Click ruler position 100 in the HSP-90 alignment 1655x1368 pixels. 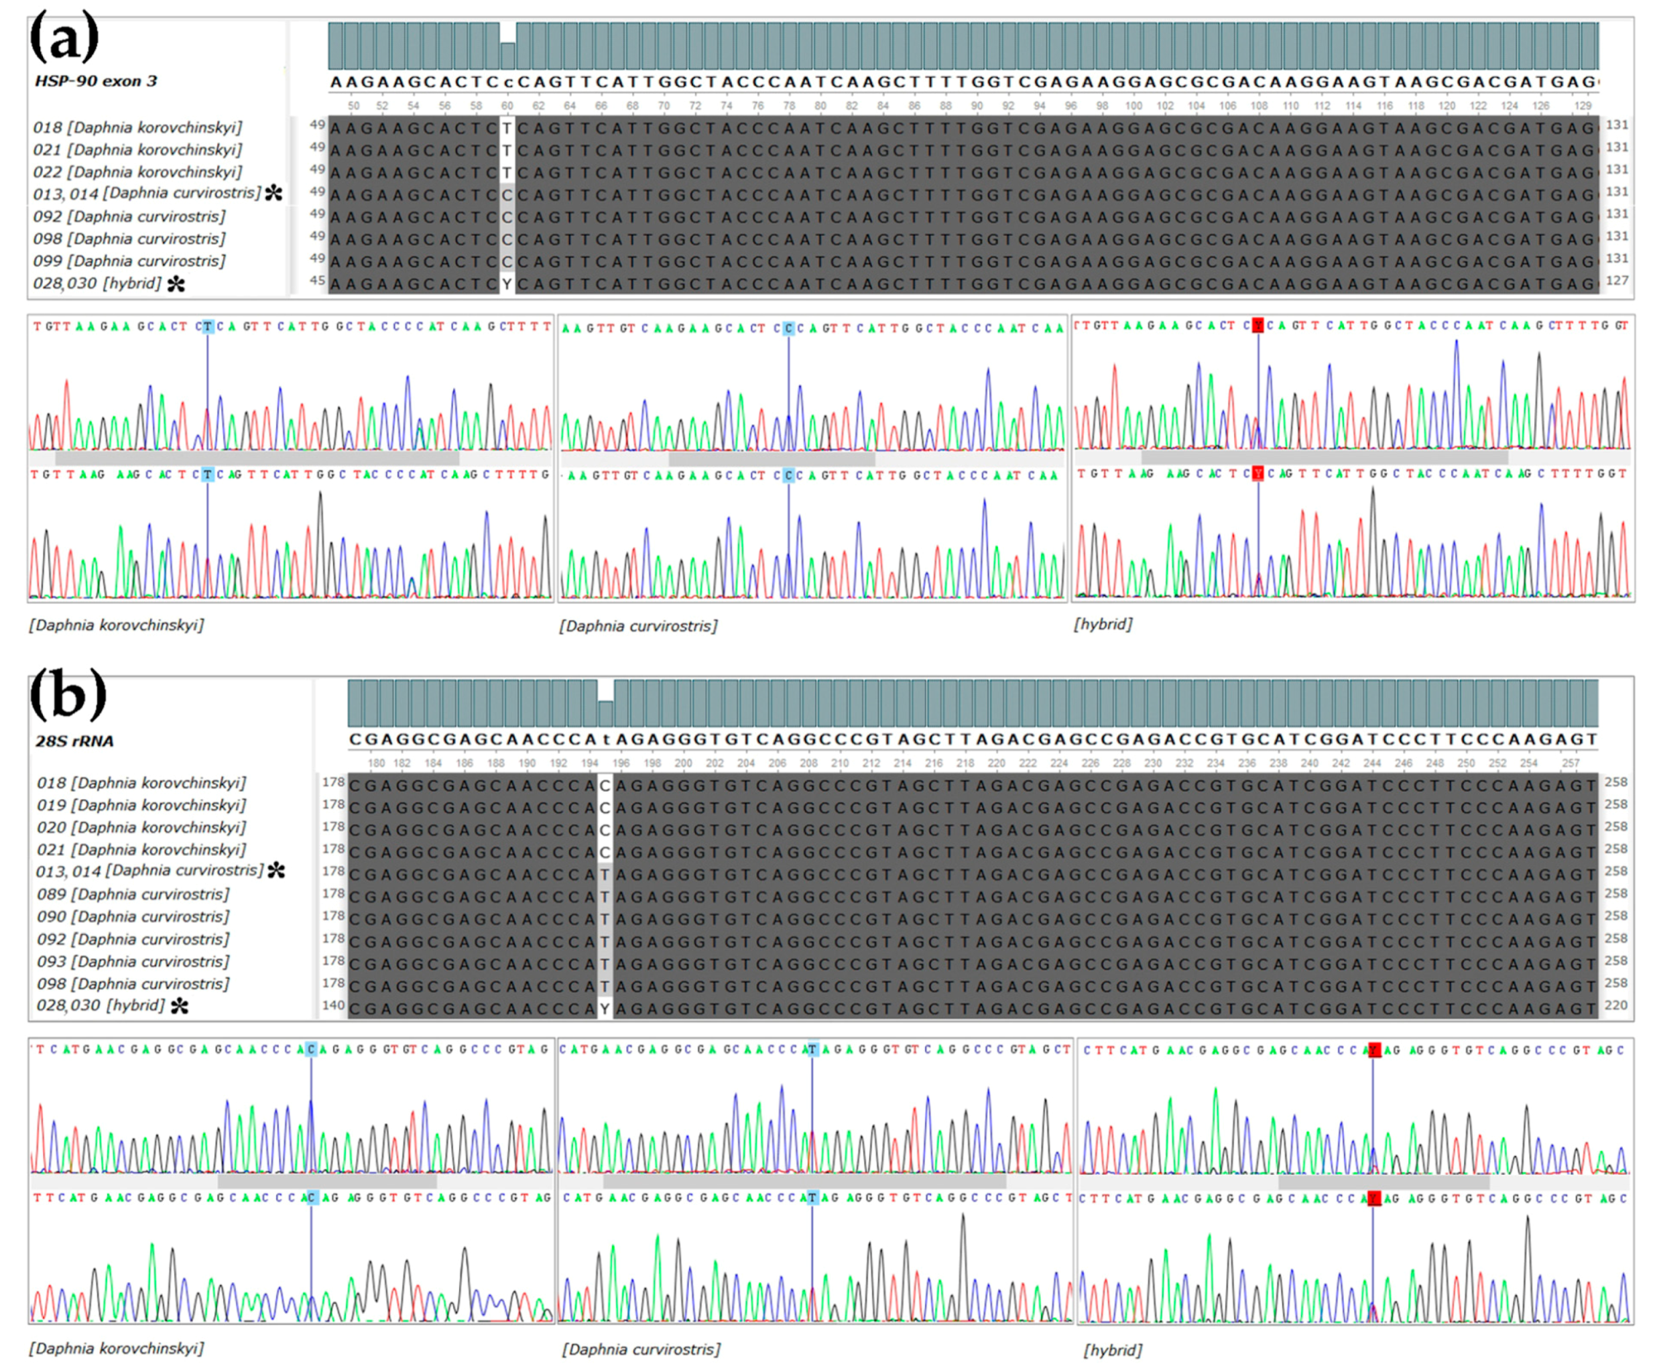click(1133, 106)
